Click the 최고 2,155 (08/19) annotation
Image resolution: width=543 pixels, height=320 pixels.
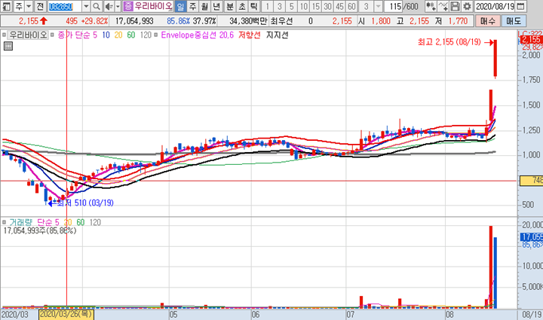tap(449, 42)
